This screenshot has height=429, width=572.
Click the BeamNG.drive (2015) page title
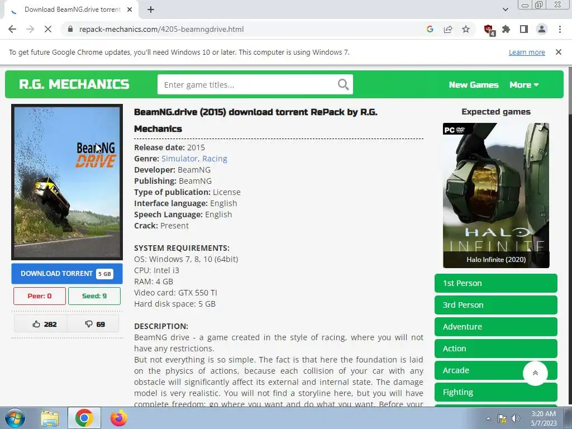[x=256, y=120]
